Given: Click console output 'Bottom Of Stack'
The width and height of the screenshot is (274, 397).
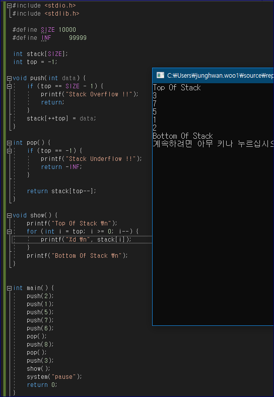Looking at the screenshot, I should [x=183, y=136].
